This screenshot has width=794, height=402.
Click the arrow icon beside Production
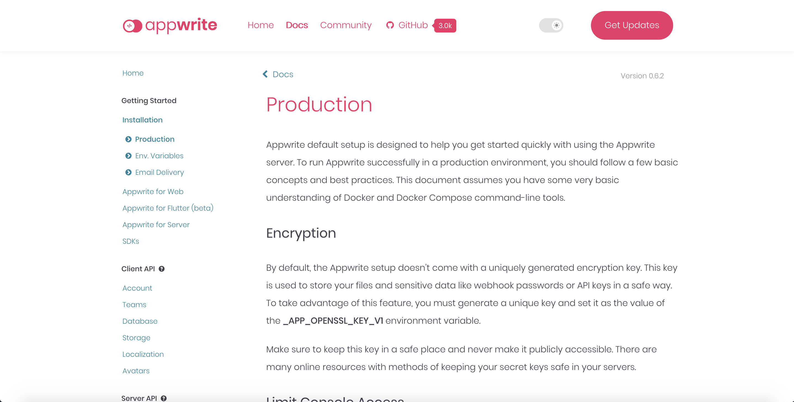click(x=129, y=139)
